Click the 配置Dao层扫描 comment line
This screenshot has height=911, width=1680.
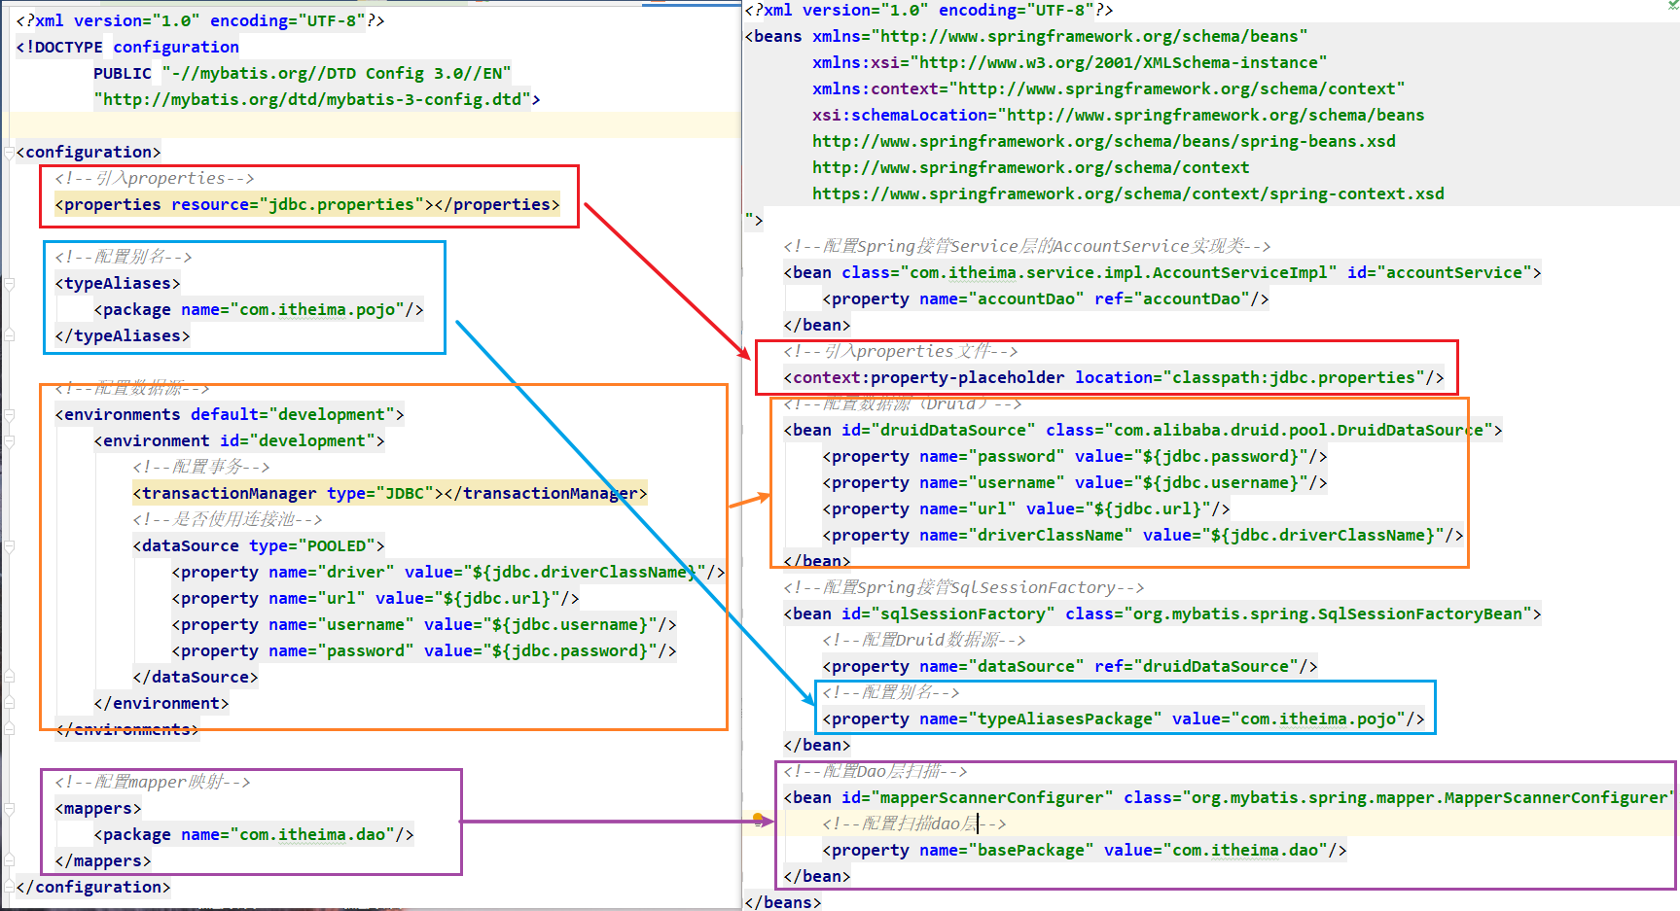pos(876,771)
